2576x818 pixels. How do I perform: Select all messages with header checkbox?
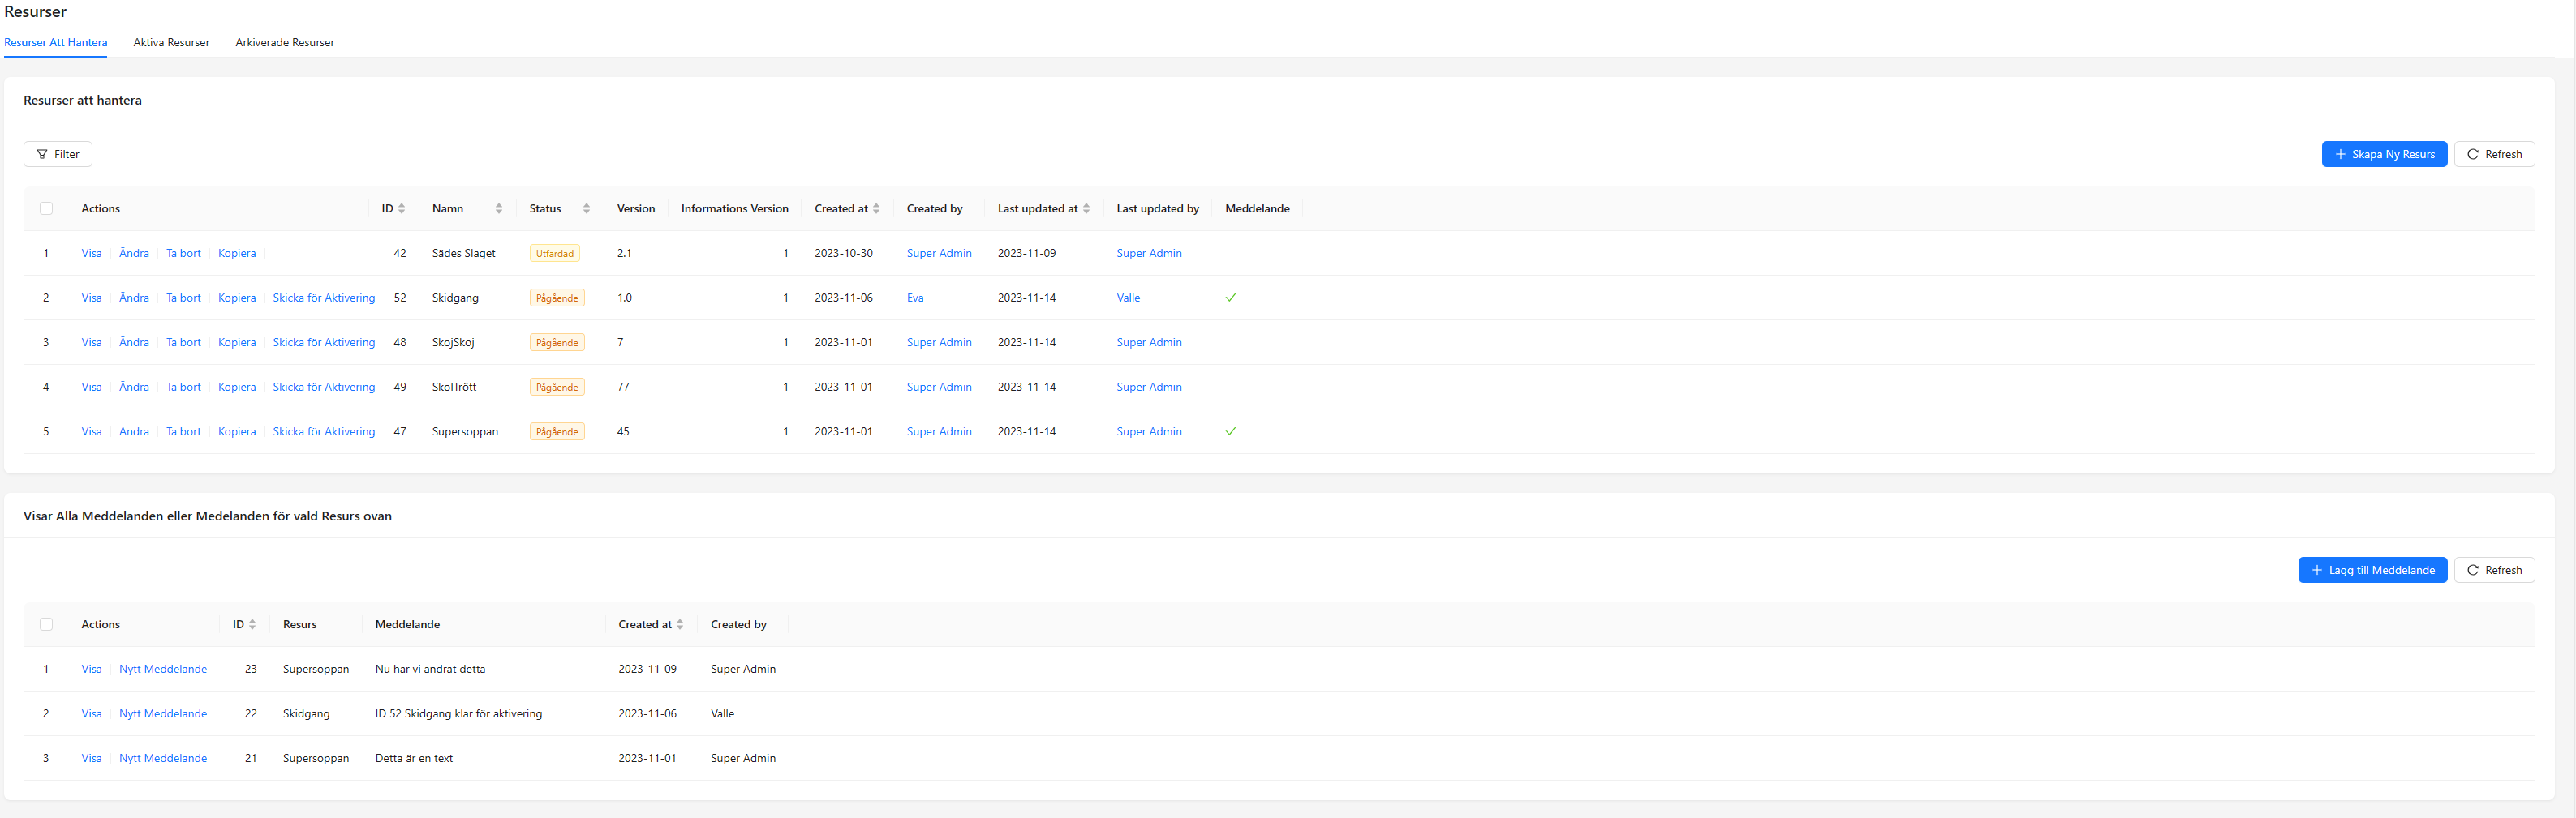click(x=46, y=624)
